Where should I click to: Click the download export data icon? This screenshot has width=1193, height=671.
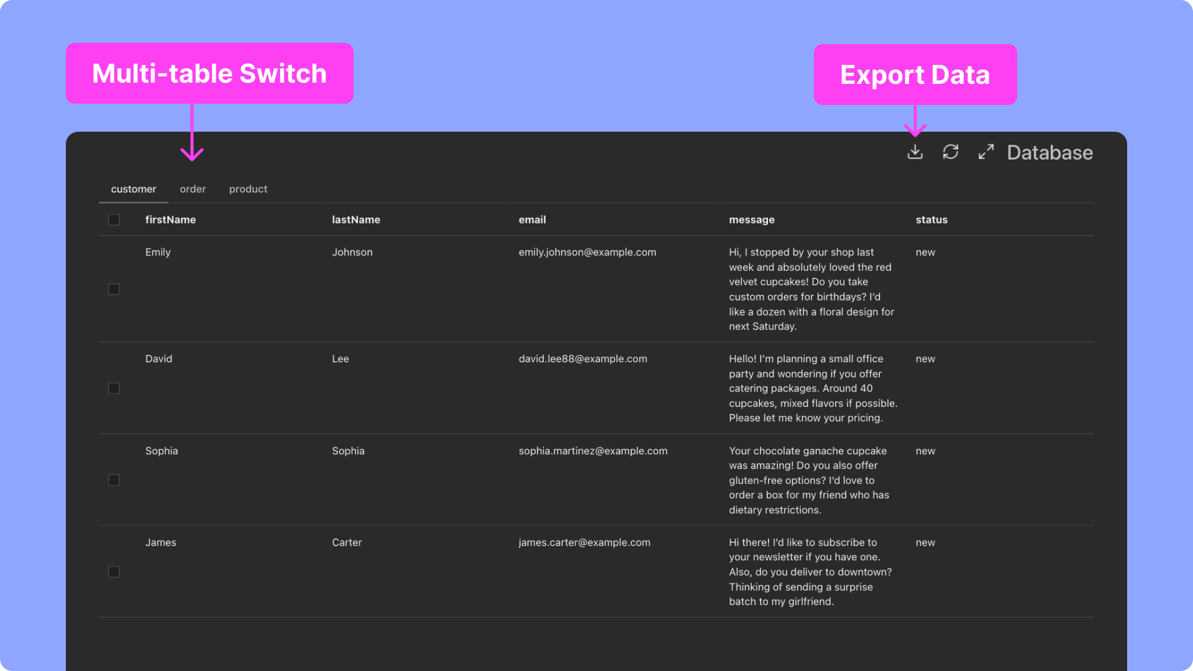coord(915,152)
